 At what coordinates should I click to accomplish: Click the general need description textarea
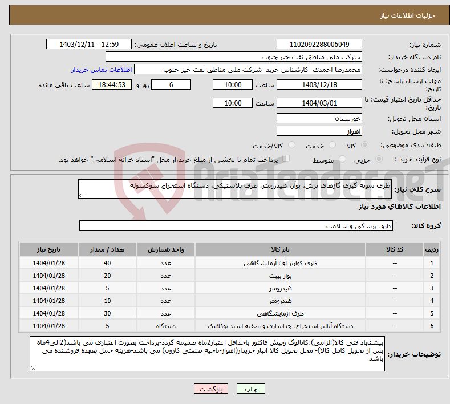point(235,189)
